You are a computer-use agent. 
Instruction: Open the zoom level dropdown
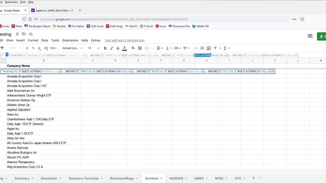pos(15,48)
